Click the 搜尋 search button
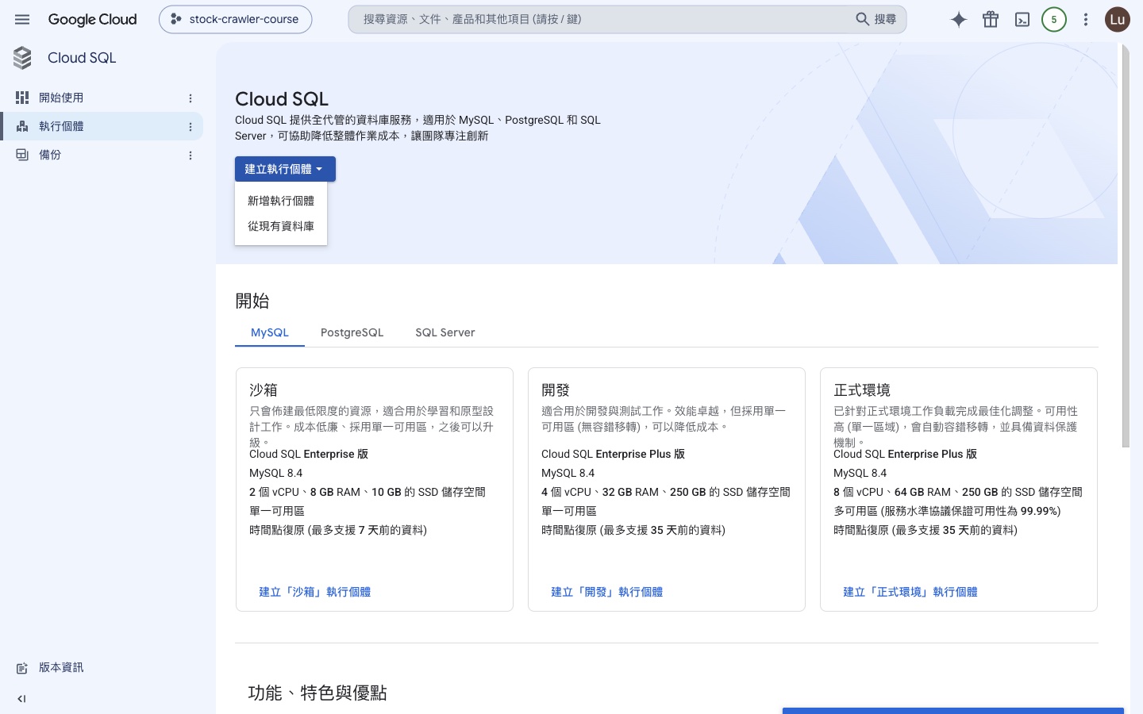 coord(876,19)
